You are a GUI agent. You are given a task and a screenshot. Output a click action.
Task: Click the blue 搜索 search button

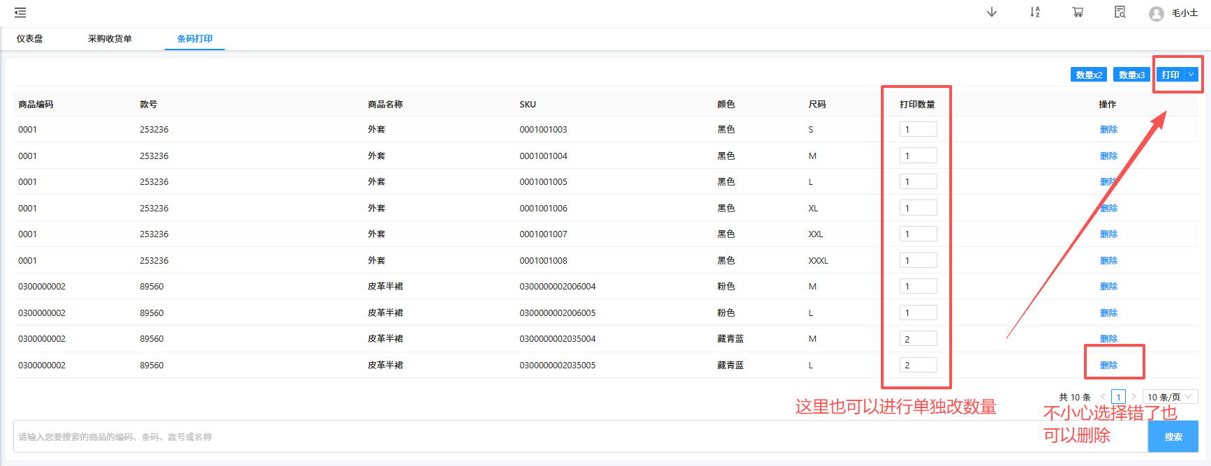click(x=1173, y=437)
